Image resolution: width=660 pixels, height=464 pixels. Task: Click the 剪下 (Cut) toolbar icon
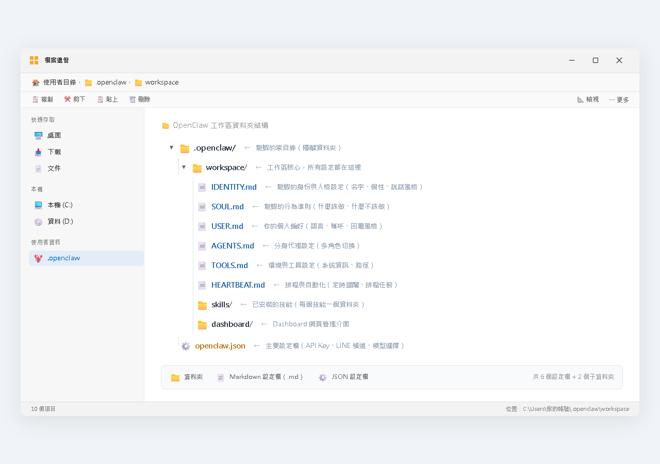(67, 99)
